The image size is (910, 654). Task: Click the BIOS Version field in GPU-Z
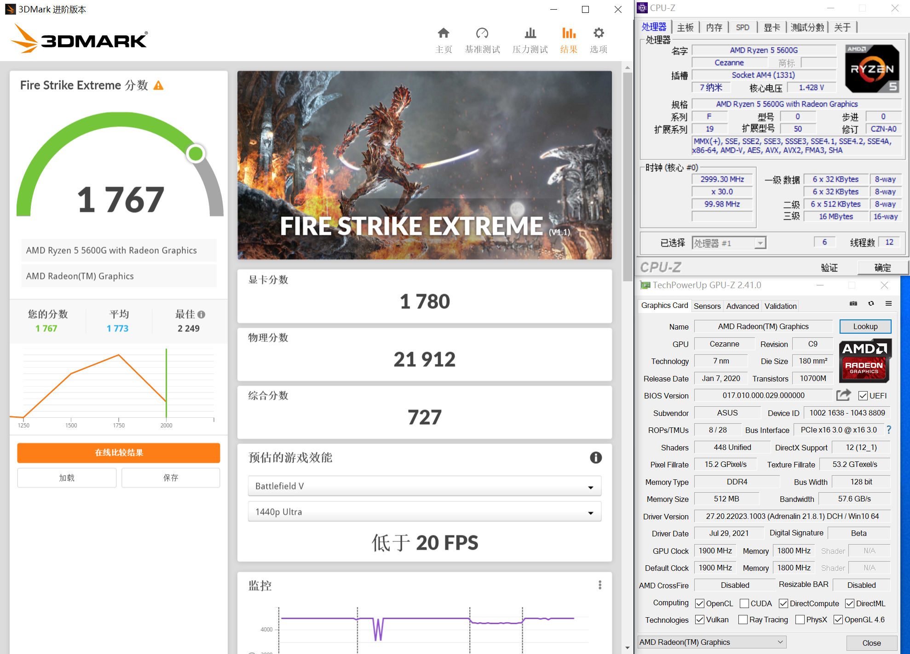[x=763, y=395]
